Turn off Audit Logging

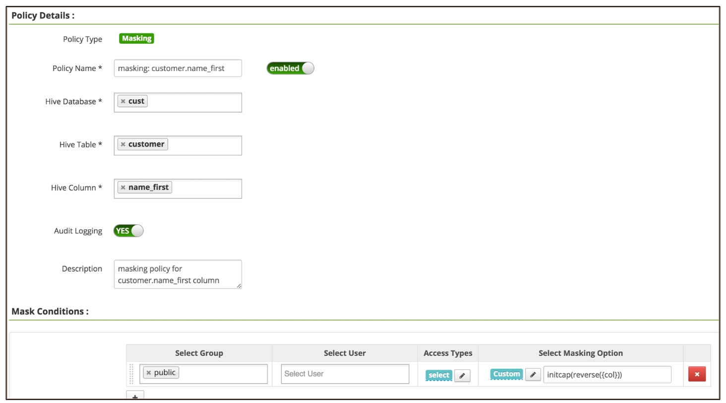pos(128,230)
